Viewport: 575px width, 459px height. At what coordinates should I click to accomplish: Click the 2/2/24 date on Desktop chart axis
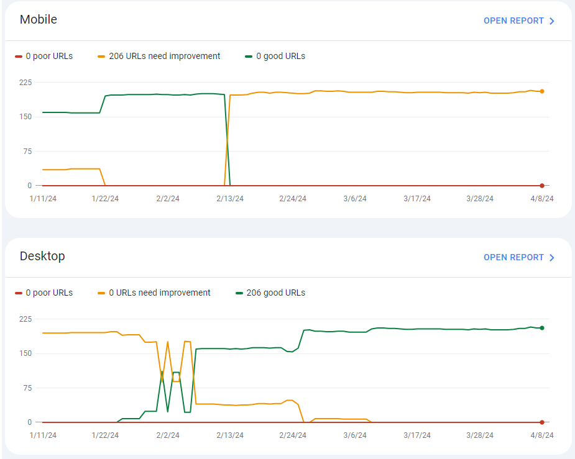tap(168, 435)
